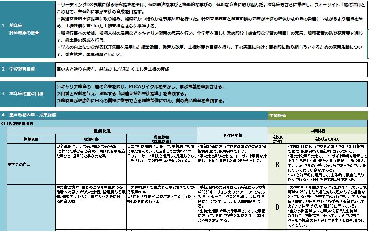Click the priority goals cell starting '①キャリア教育'

coord(210,94)
